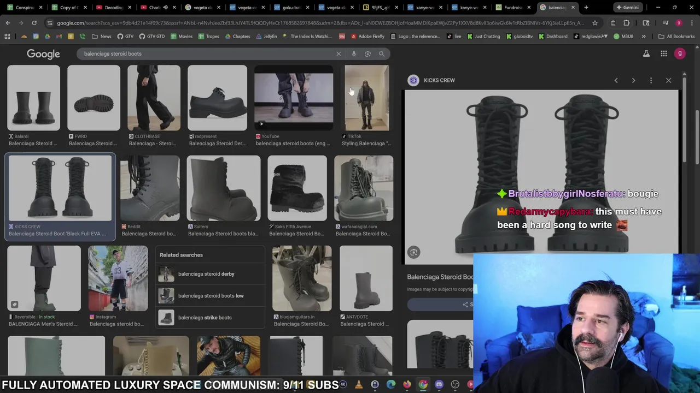Open VLC from the taskbar
The height and width of the screenshot is (393, 700).
(x=359, y=385)
